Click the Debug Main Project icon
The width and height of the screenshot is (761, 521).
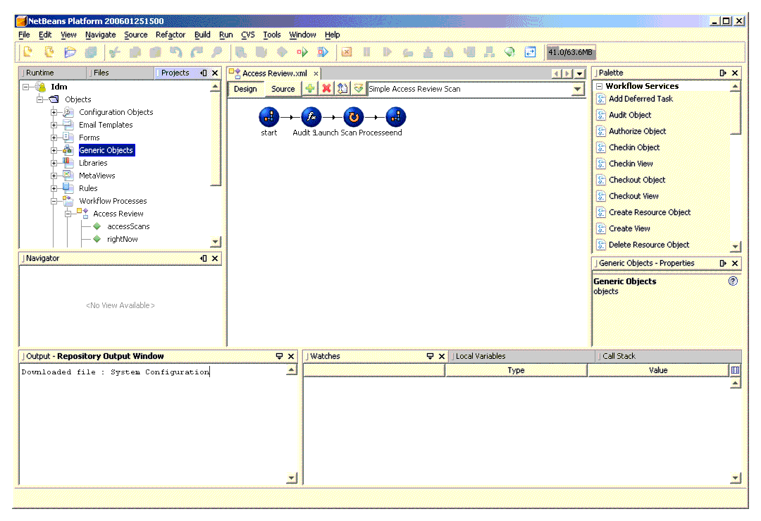point(323,52)
